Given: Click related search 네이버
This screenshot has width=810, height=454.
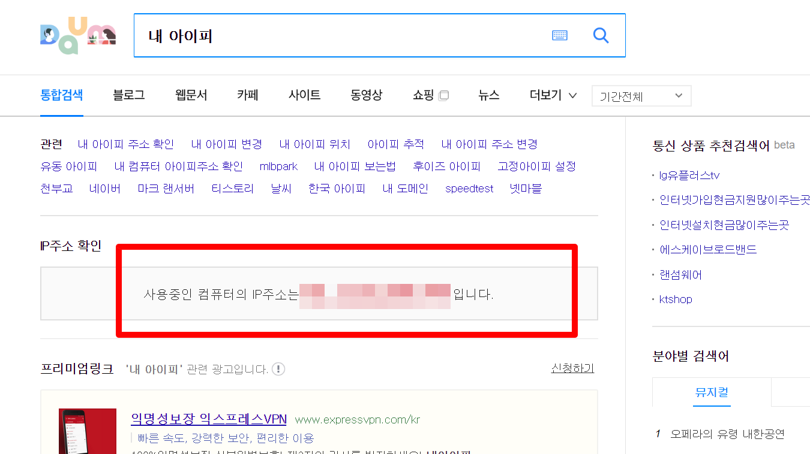Looking at the screenshot, I should (105, 189).
